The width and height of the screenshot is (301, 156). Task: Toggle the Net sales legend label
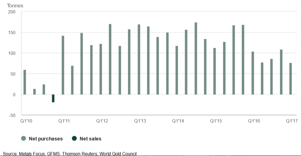pos(91,139)
